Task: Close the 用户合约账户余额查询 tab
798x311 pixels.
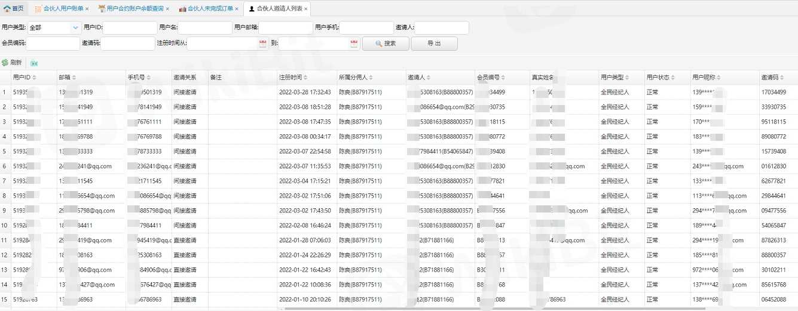Action: point(167,9)
